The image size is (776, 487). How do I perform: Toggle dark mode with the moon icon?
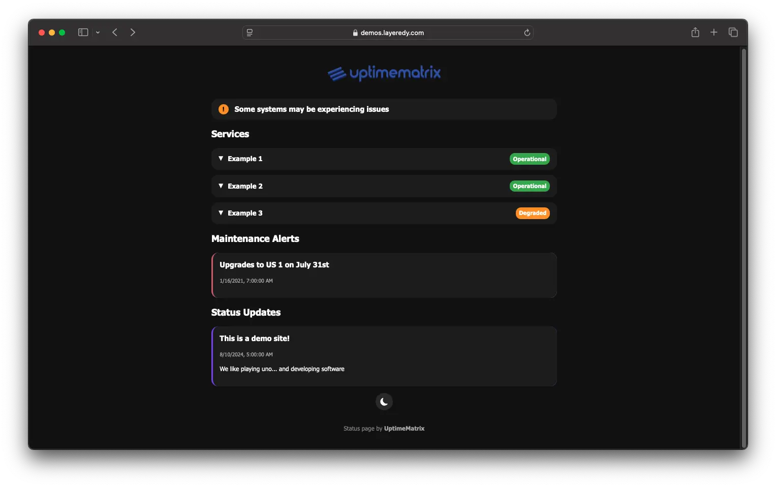[384, 402]
